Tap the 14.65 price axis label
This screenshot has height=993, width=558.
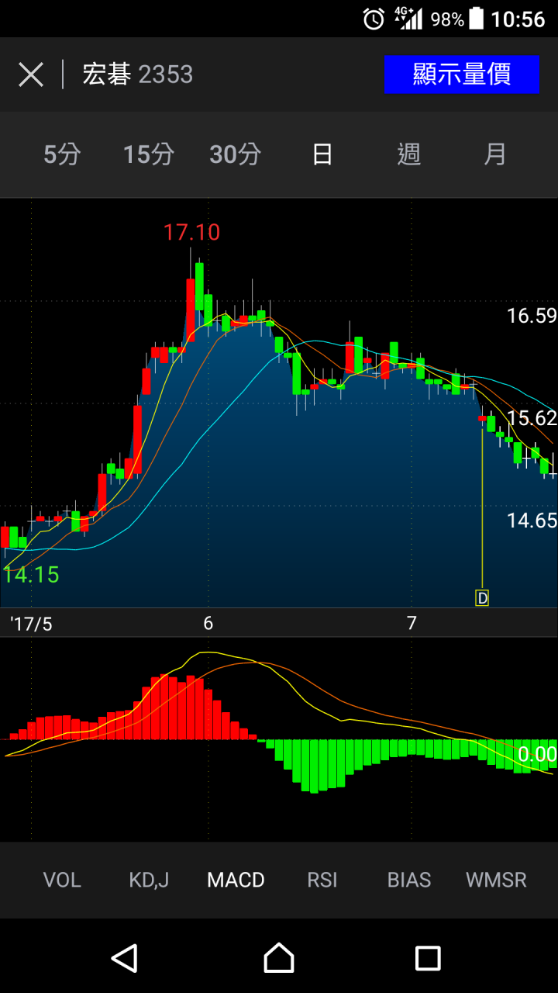tap(532, 521)
